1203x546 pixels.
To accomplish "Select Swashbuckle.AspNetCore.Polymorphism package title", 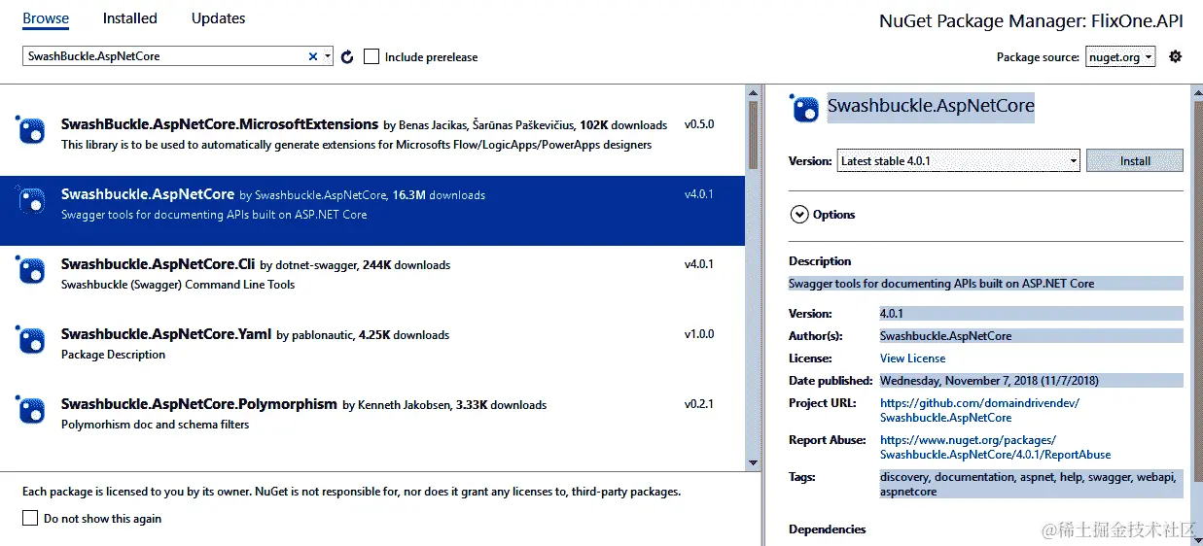I will point(199,404).
